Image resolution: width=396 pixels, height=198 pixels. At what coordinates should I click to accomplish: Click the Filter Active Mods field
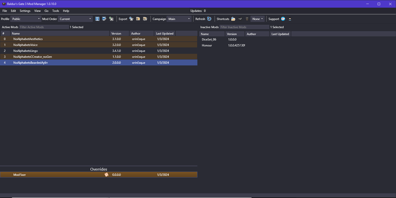point(44,27)
